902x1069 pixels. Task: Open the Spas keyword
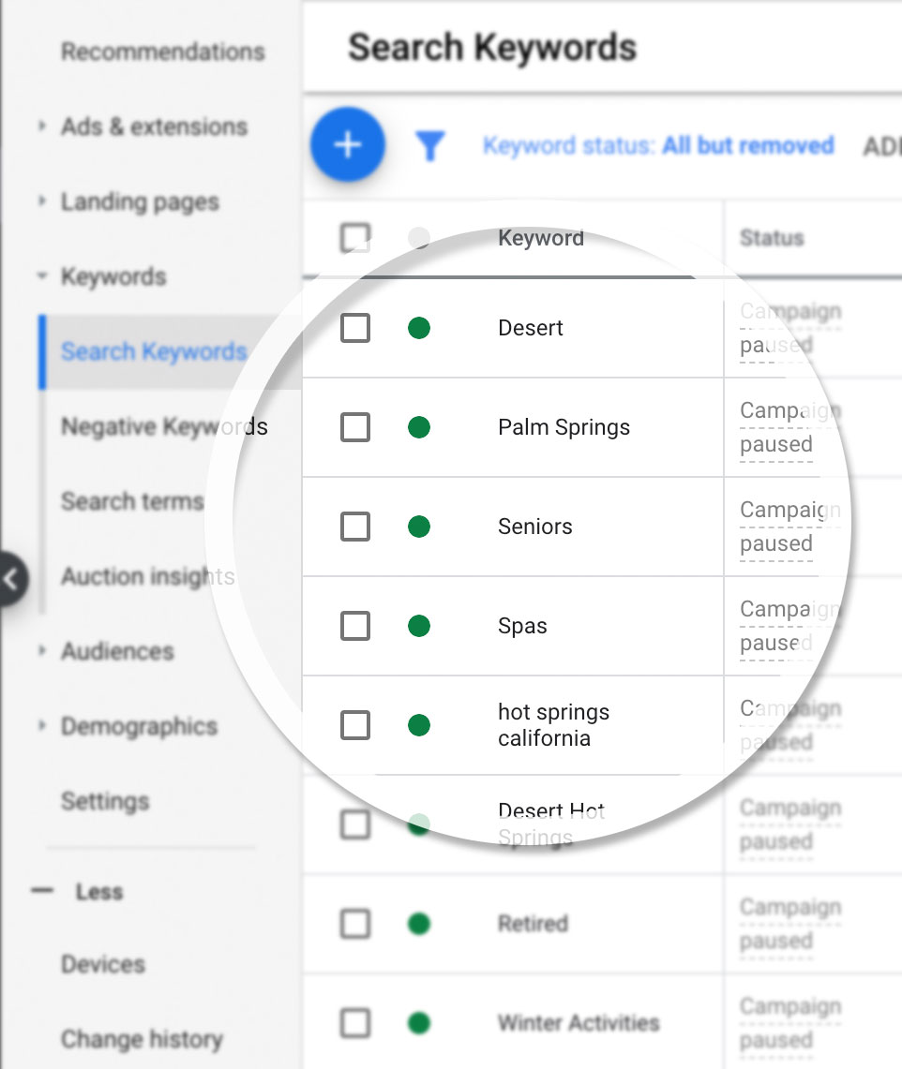(x=522, y=626)
